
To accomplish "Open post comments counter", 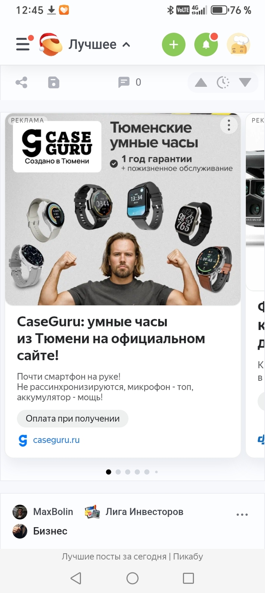I will point(129,82).
